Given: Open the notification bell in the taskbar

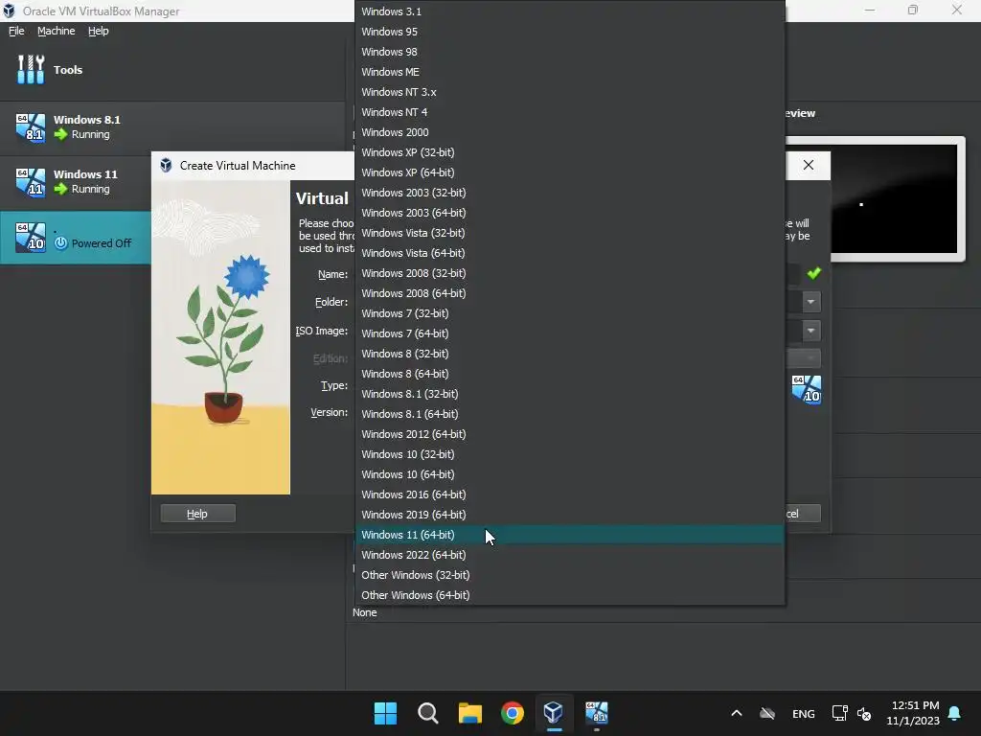Looking at the screenshot, I should 955,713.
